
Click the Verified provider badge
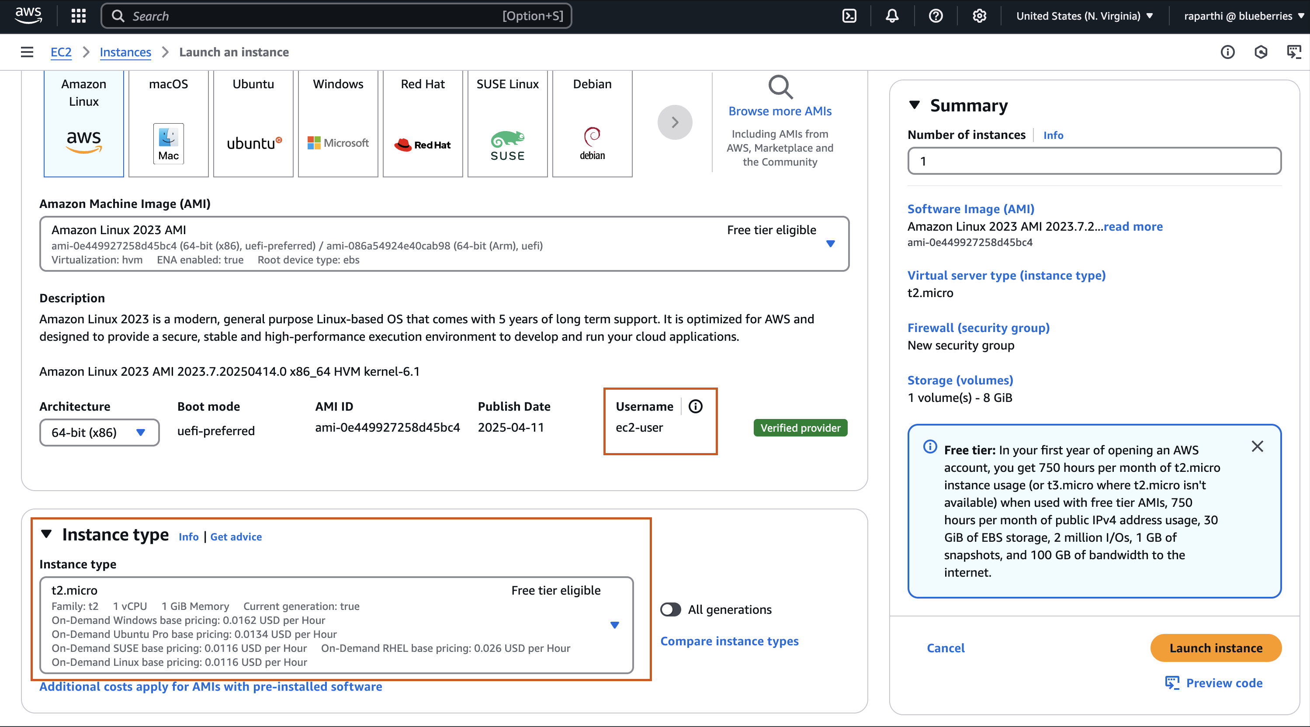[x=801, y=428]
